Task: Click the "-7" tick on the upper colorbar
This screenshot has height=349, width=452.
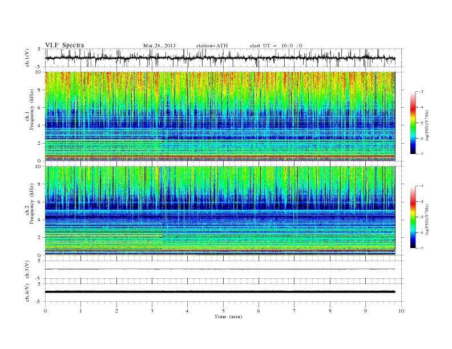Action: (421, 154)
